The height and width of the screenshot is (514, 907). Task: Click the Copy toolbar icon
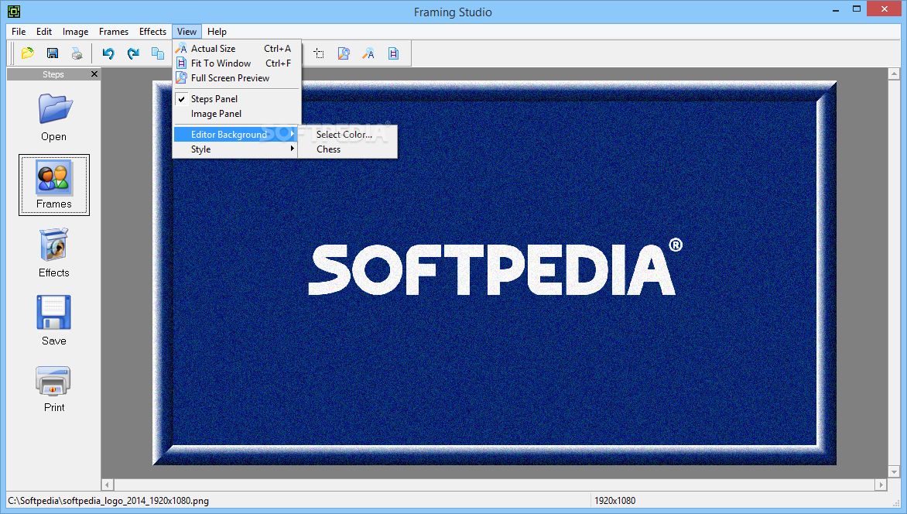pyautogui.click(x=157, y=53)
